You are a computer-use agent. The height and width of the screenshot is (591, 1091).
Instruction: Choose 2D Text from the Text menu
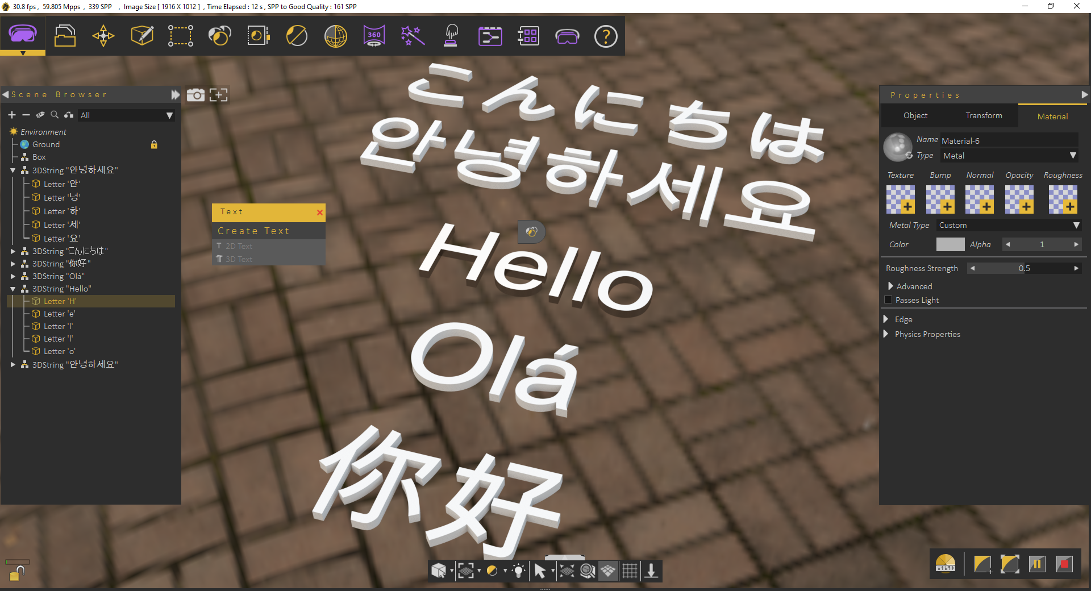pos(239,245)
